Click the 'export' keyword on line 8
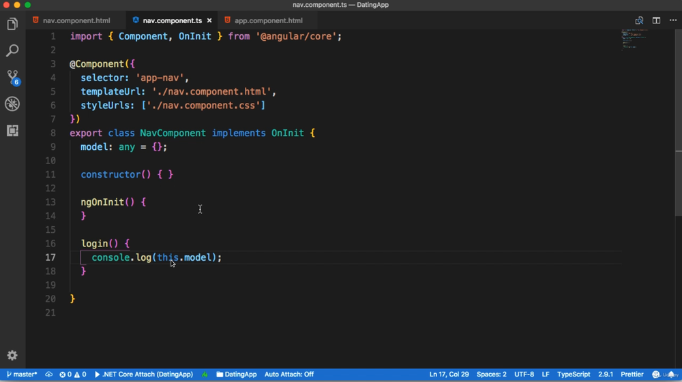682x382 pixels. pos(86,133)
